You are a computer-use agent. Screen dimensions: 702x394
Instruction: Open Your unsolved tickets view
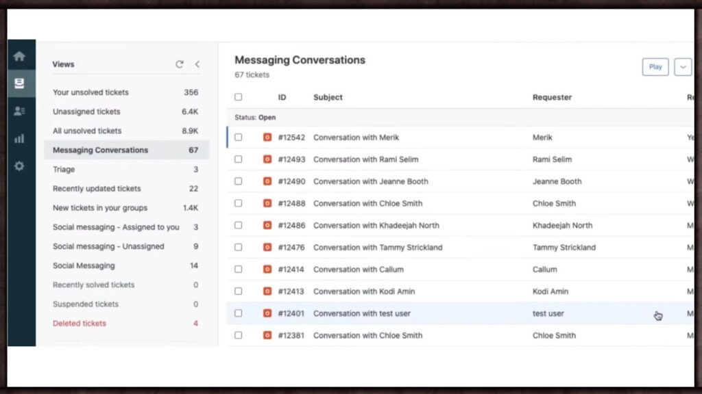[x=126, y=92]
